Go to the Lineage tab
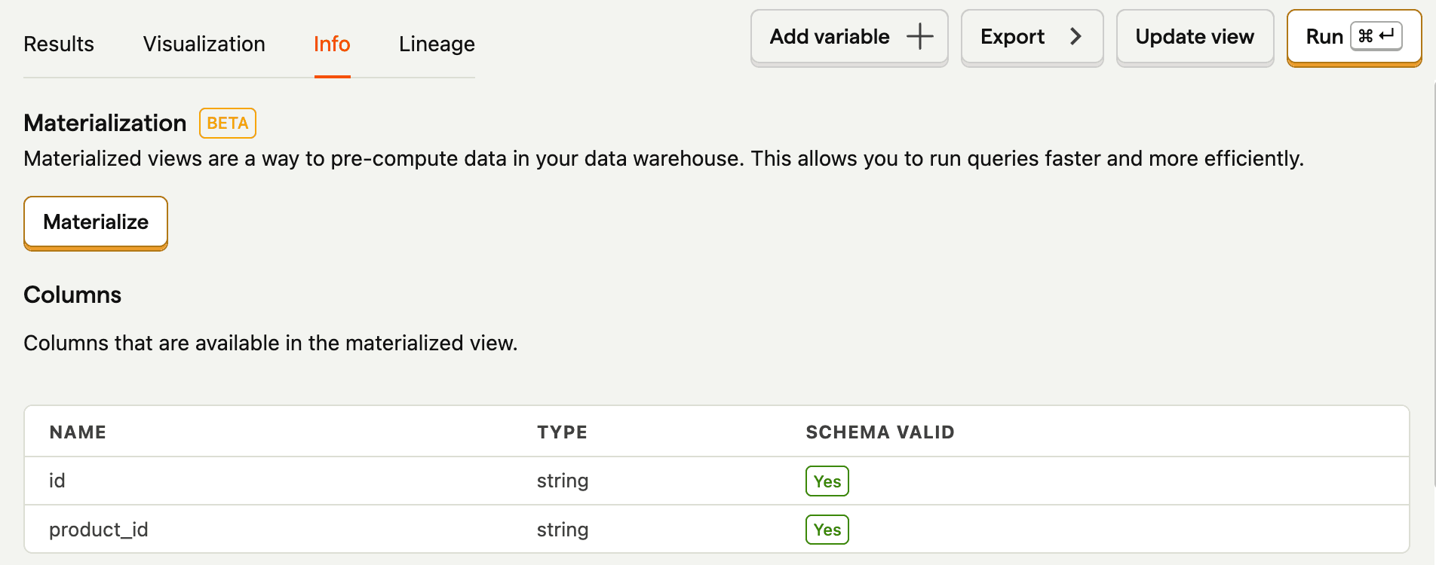Screen dimensions: 1436x565 437,44
